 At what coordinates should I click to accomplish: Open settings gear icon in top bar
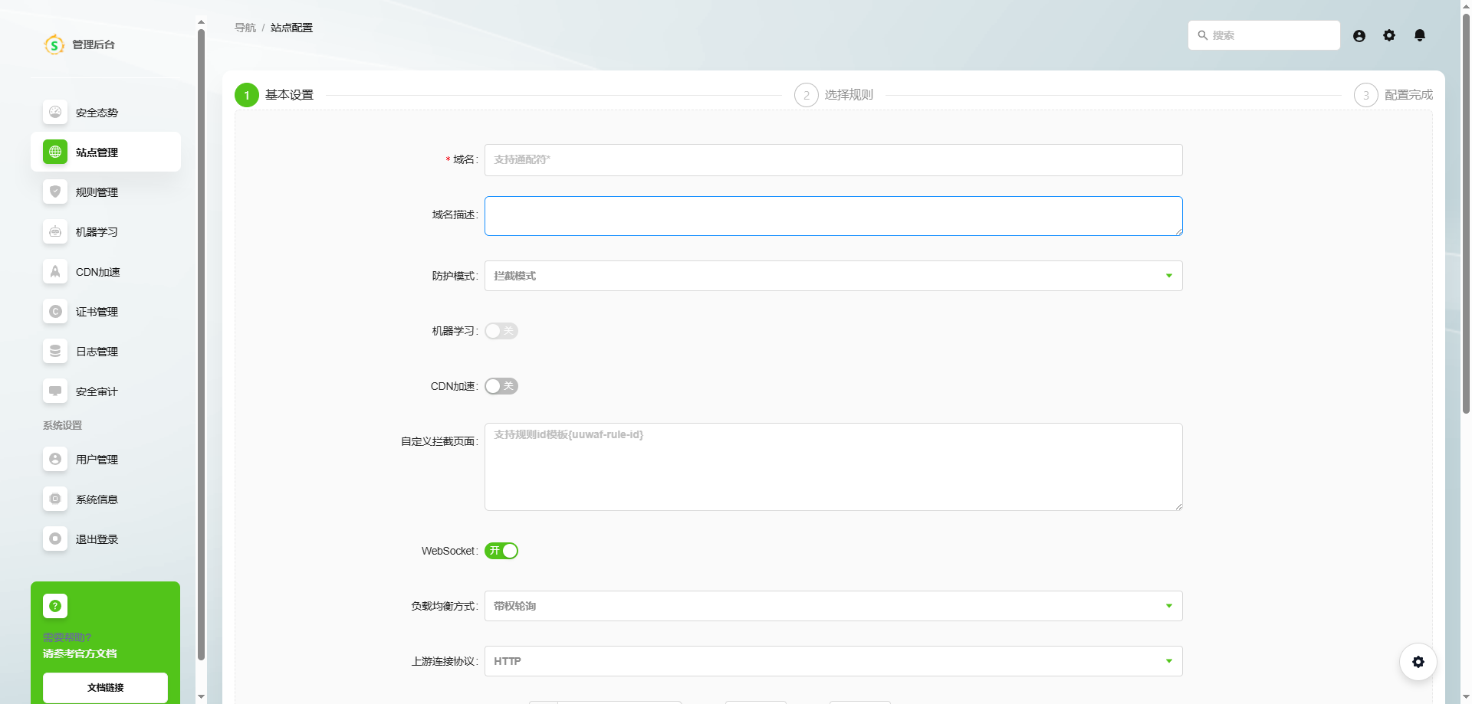point(1389,35)
